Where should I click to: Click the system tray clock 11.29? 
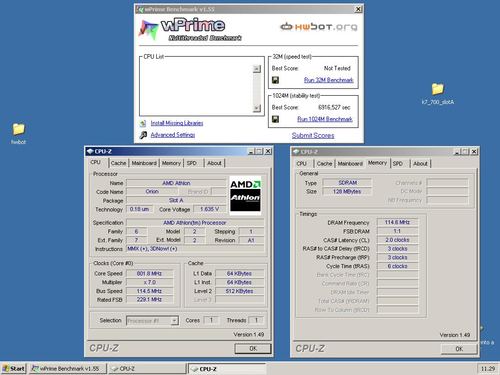click(x=488, y=369)
